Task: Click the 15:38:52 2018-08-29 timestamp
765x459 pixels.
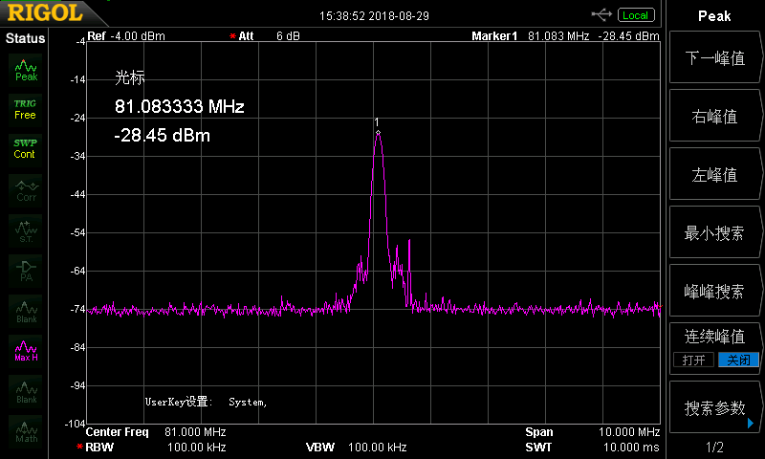Action: (374, 16)
